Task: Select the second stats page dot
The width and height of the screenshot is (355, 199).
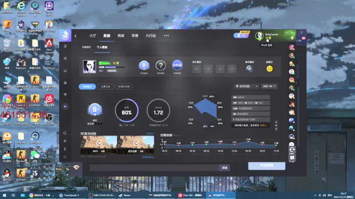Action: click(276, 126)
